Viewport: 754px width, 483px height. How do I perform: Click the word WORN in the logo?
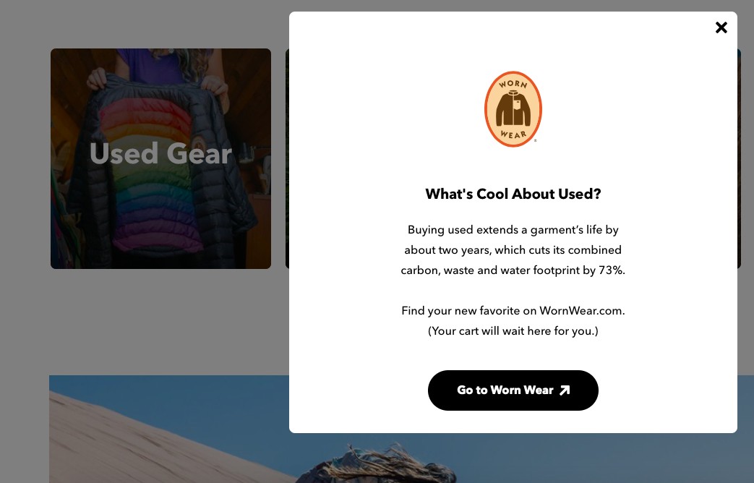tap(513, 84)
